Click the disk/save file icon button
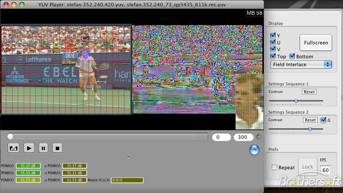This screenshot has height=193, width=343. [x=14, y=148]
